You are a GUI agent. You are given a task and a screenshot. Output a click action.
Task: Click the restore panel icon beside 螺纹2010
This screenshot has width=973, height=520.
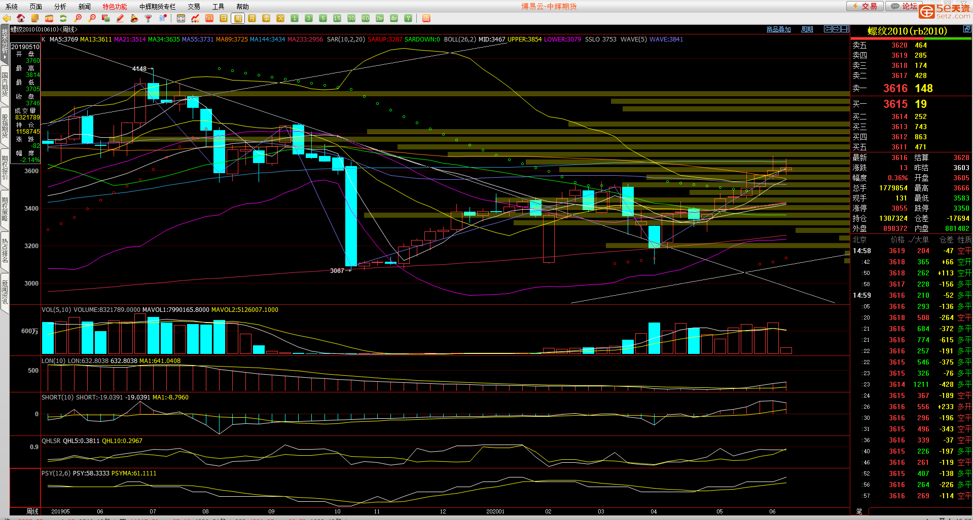[x=967, y=29]
